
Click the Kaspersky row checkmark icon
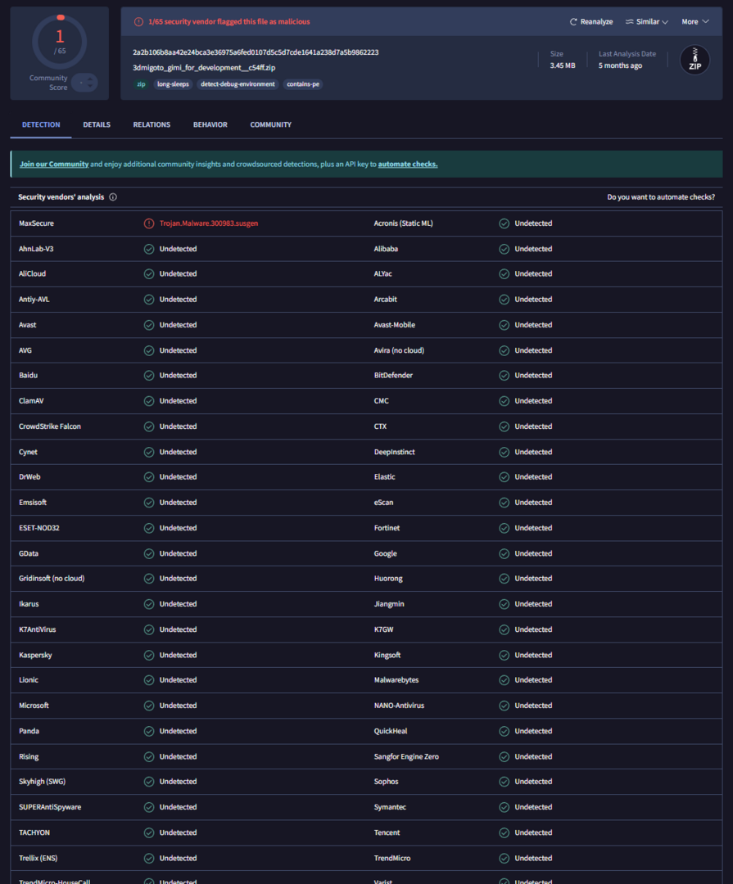coord(149,655)
